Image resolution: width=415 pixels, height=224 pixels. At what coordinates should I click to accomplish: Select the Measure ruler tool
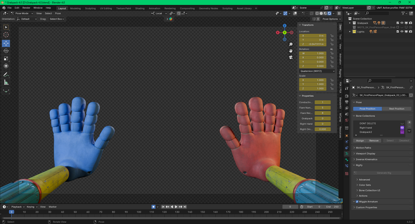pyautogui.click(x=6, y=83)
